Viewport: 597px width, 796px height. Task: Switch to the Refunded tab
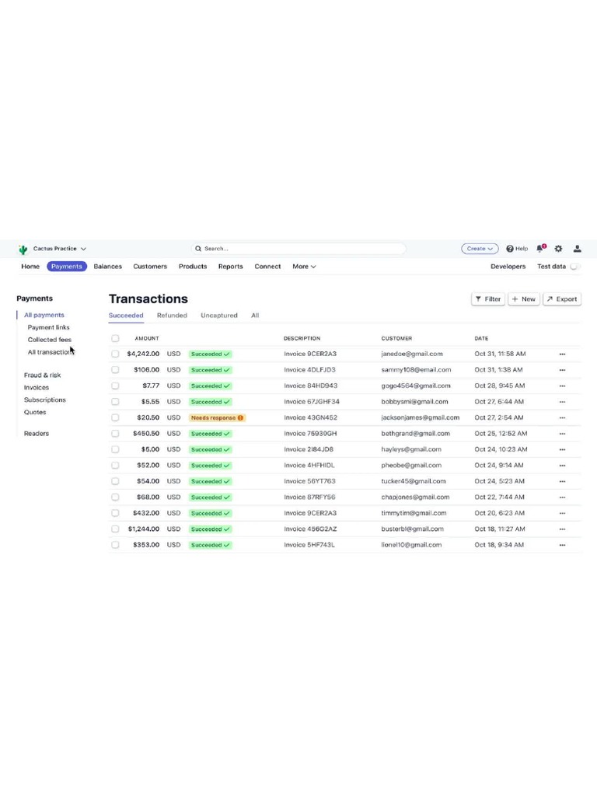tap(172, 316)
